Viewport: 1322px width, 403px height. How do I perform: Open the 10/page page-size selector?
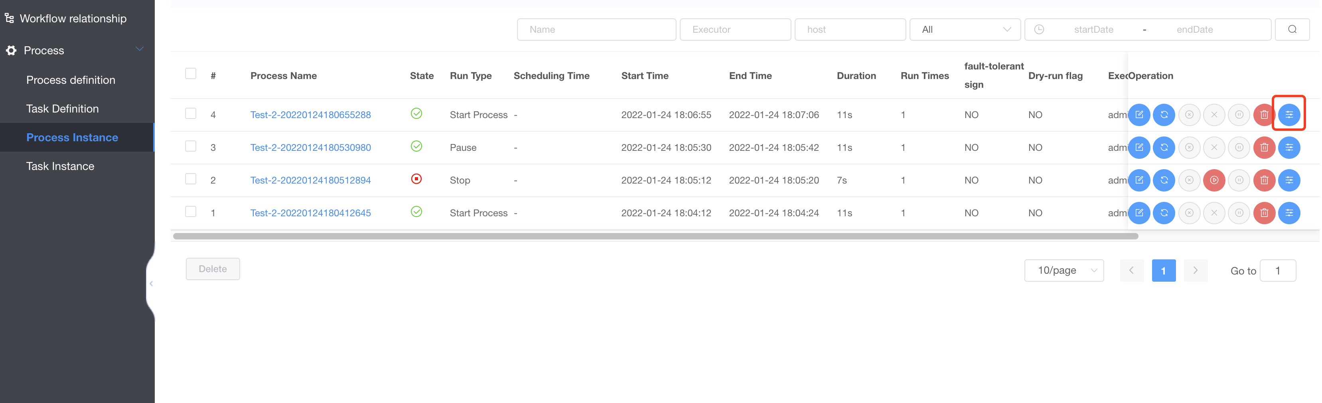(1064, 271)
